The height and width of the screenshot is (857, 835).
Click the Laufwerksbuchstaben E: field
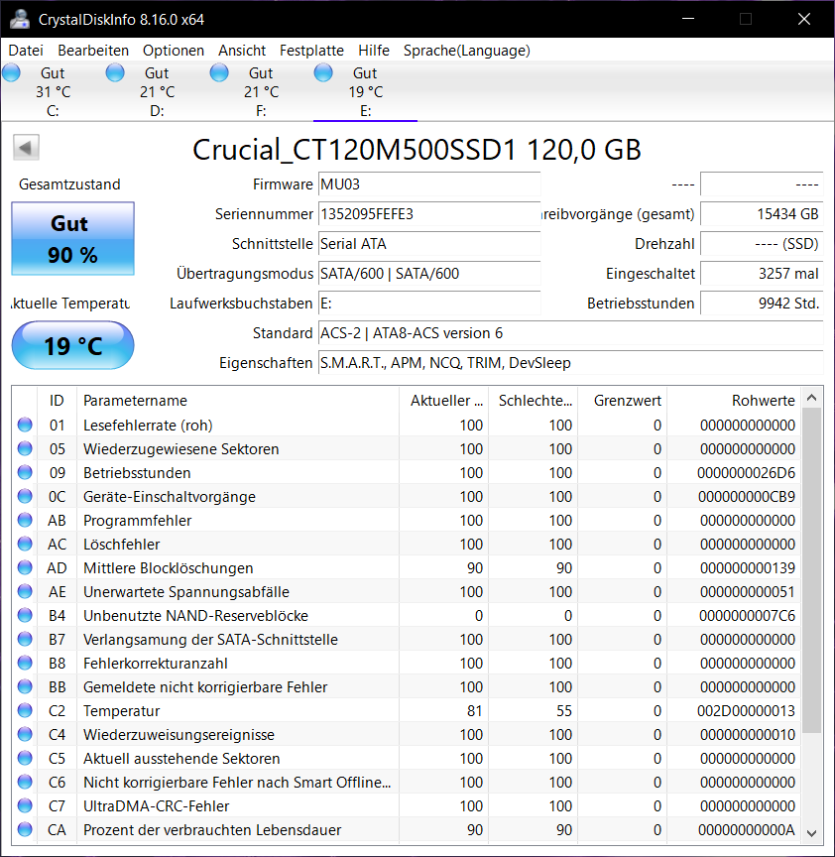tap(429, 303)
